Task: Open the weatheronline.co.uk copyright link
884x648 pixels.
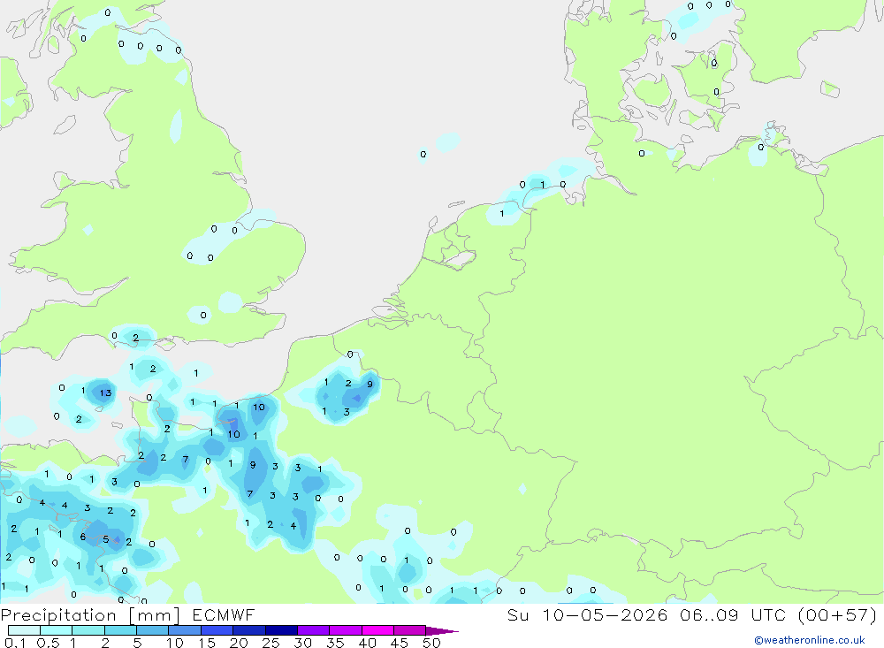Action: coord(810,640)
